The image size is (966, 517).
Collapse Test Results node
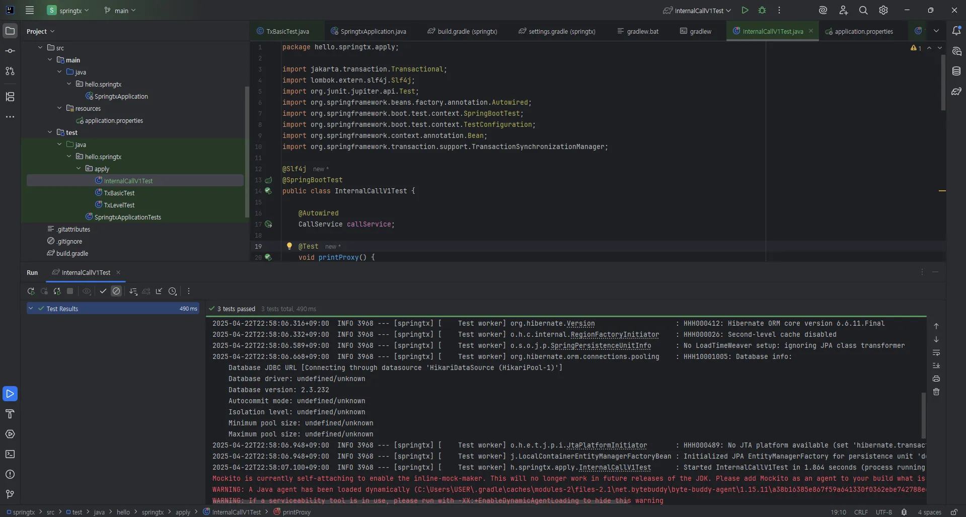31,308
